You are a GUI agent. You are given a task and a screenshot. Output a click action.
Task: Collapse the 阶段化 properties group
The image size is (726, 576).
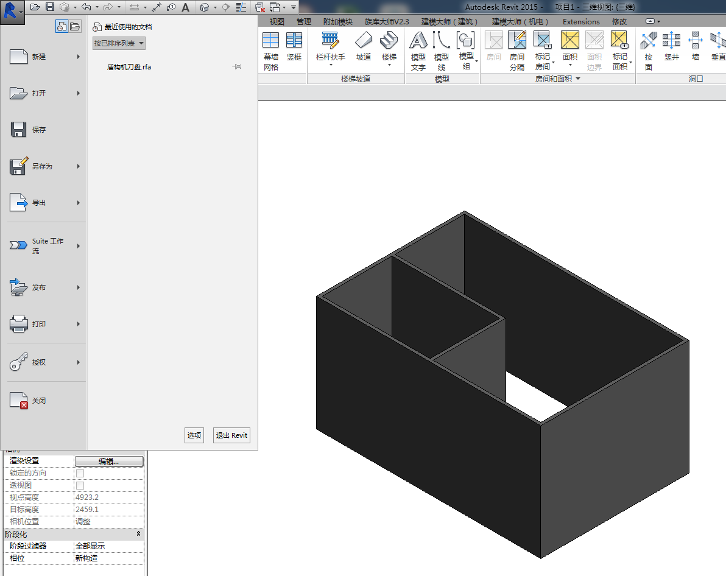138,534
